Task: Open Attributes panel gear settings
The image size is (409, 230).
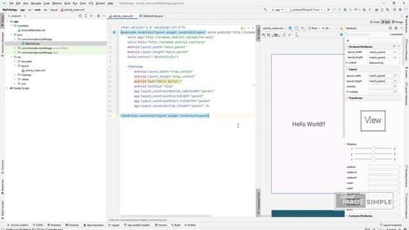Action: coord(396,28)
